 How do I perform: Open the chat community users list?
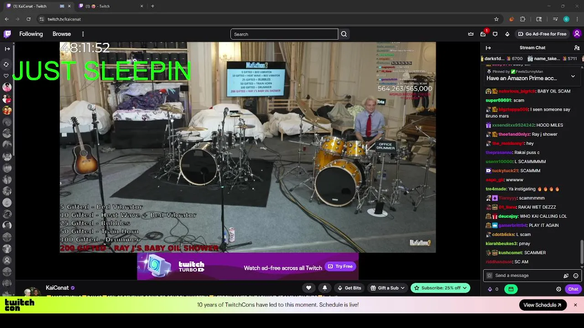[x=577, y=48]
